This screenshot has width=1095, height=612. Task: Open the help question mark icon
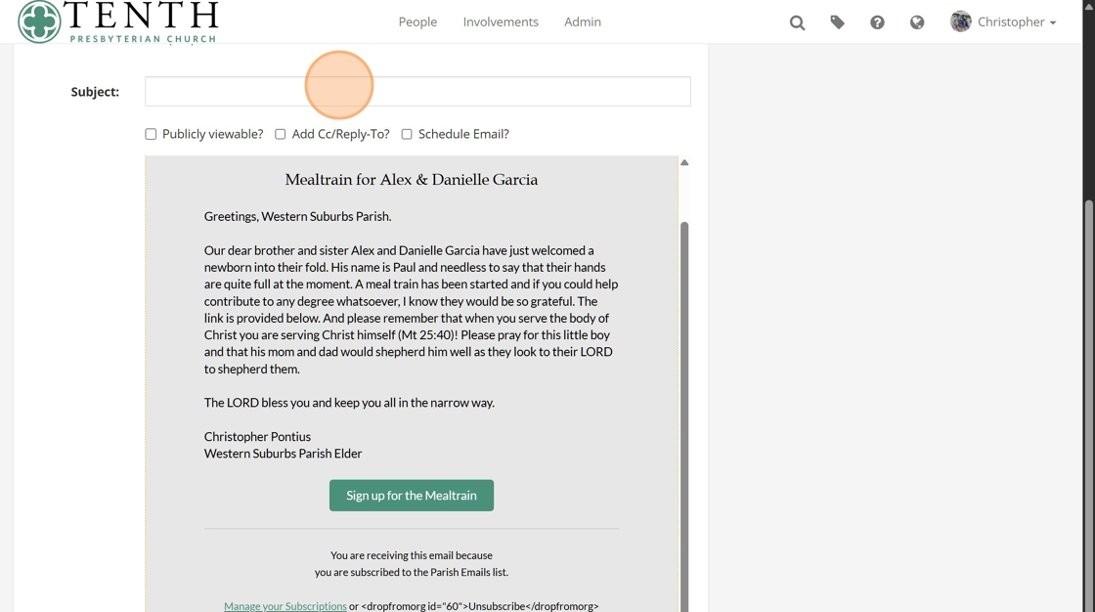pyautogui.click(x=877, y=22)
